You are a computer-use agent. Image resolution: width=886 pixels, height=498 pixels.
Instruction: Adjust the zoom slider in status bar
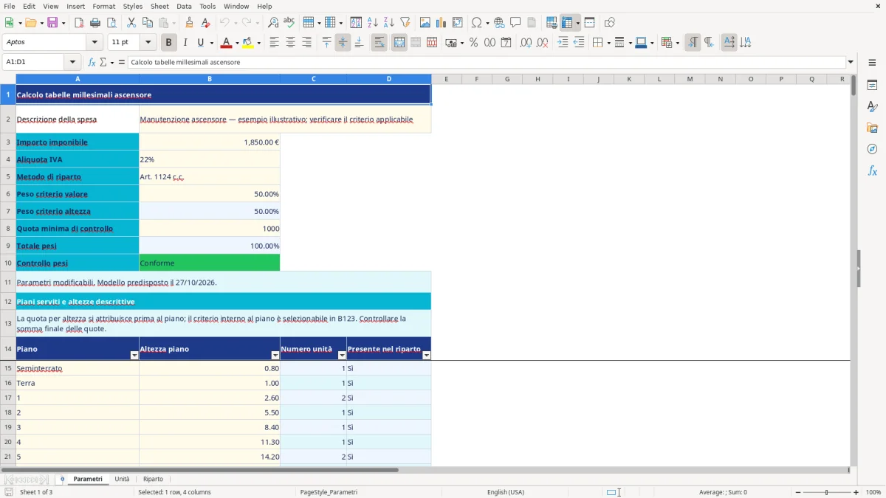pyautogui.click(x=826, y=492)
